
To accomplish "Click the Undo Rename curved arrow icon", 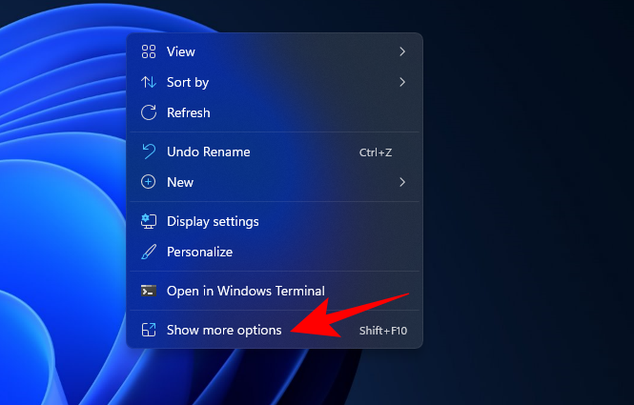I will [149, 152].
